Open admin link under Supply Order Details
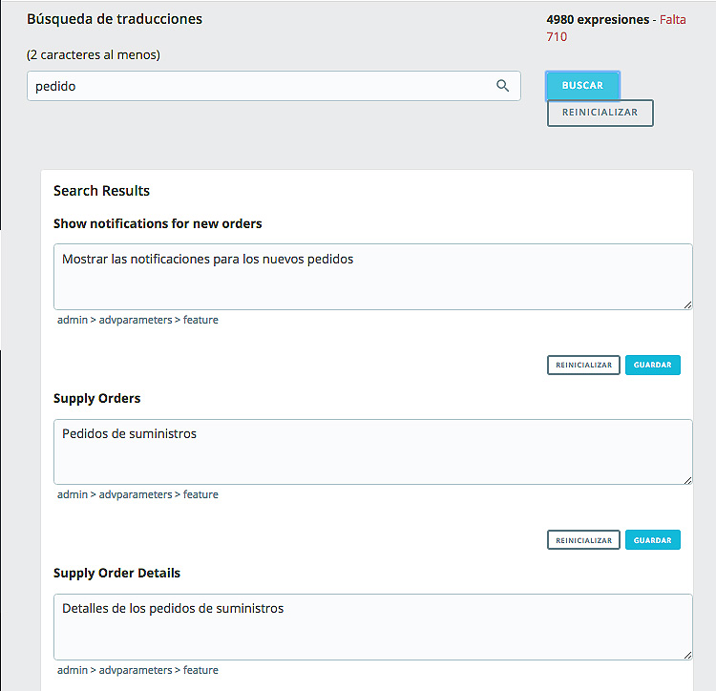 click(73, 670)
